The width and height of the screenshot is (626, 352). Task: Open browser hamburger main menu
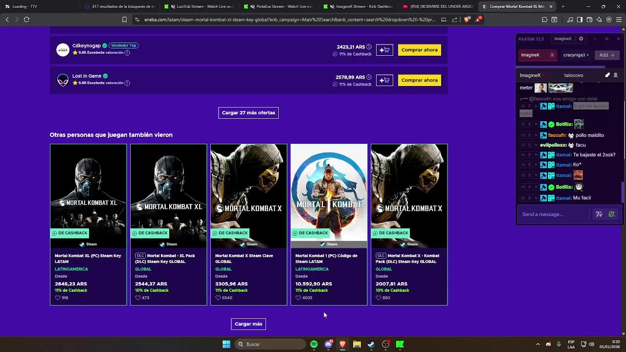click(619, 20)
